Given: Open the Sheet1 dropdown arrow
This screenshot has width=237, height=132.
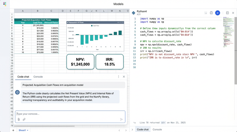Looking at the screenshot, I should click(x=27, y=130).
